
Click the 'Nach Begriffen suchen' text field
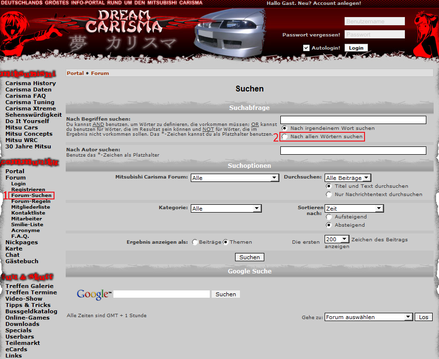[x=353, y=120]
